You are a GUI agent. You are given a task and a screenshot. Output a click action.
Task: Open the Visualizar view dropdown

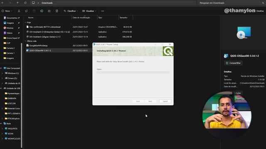pos(89,11)
